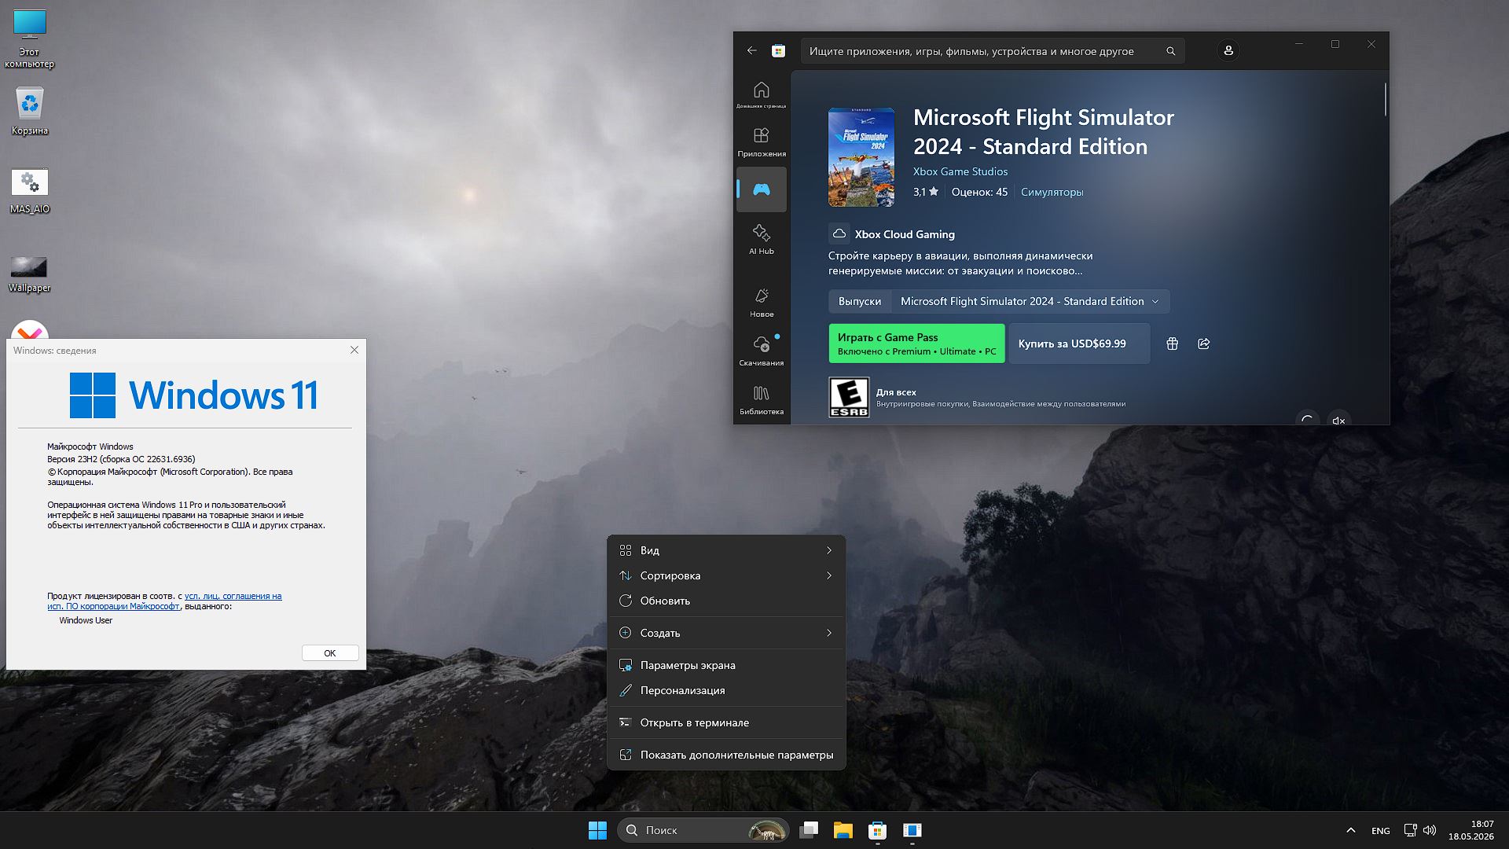Select the Wallpaper desktop icon
The image size is (1509, 849).
pos(30,274)
